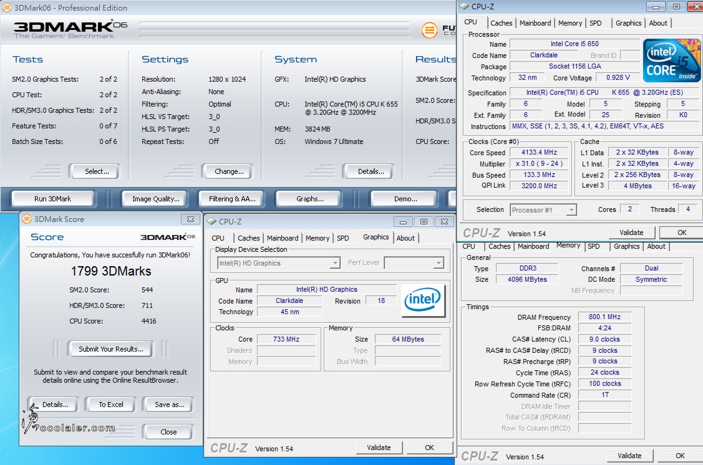
Task: Select About tab in CPU-Z processor window
Action: [x=658, y=23]
